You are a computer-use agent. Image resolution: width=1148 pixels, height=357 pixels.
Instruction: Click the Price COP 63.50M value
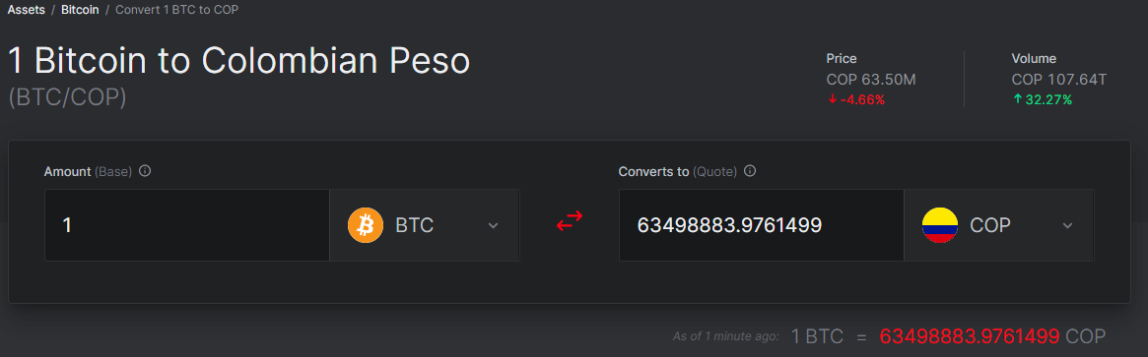(x=871, y=80)
